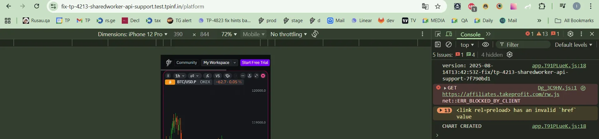Viewport: 599px width, 139px height.
Task: Toggle the device toolbar icon
Action: (x=449, y=34)
